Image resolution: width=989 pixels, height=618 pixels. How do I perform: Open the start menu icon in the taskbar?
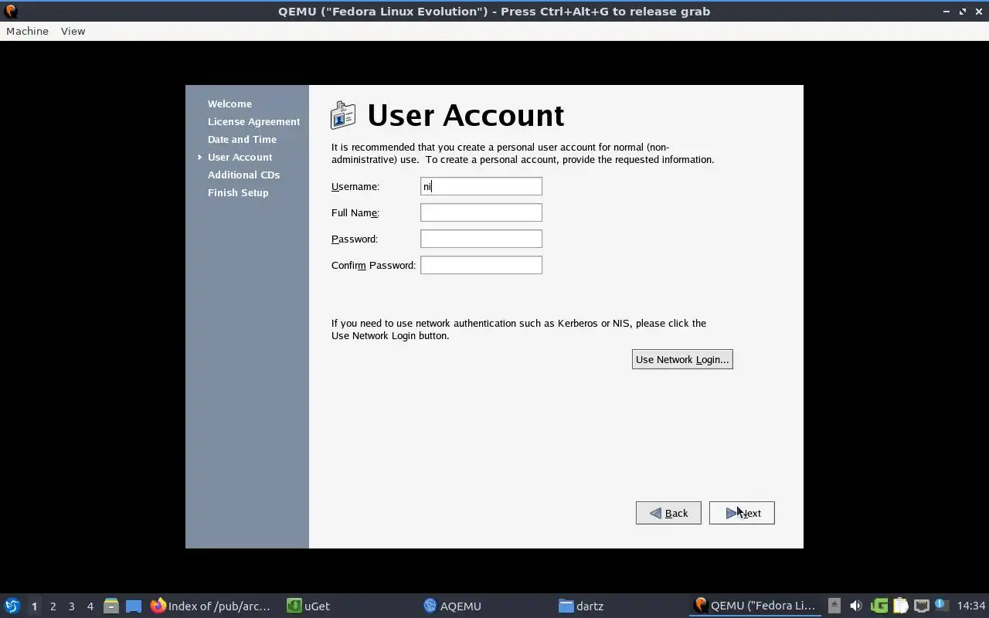click(x=12, y=606)
